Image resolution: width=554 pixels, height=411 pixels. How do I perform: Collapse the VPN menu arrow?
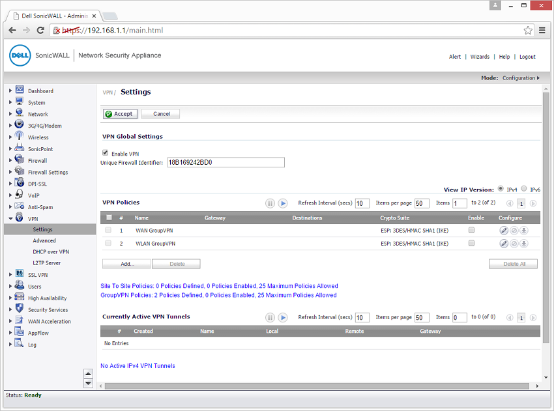tap(10, 219)
